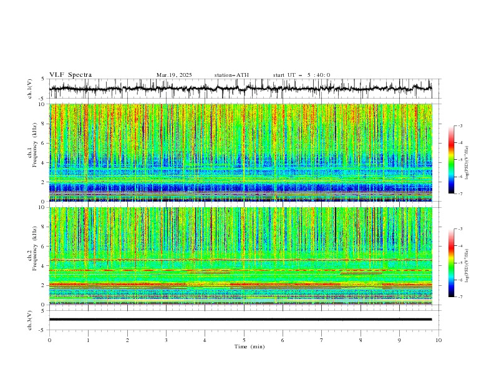Click the 'ch.3(V)' axis label
The image size is (494, 382).
coord(30,320)
